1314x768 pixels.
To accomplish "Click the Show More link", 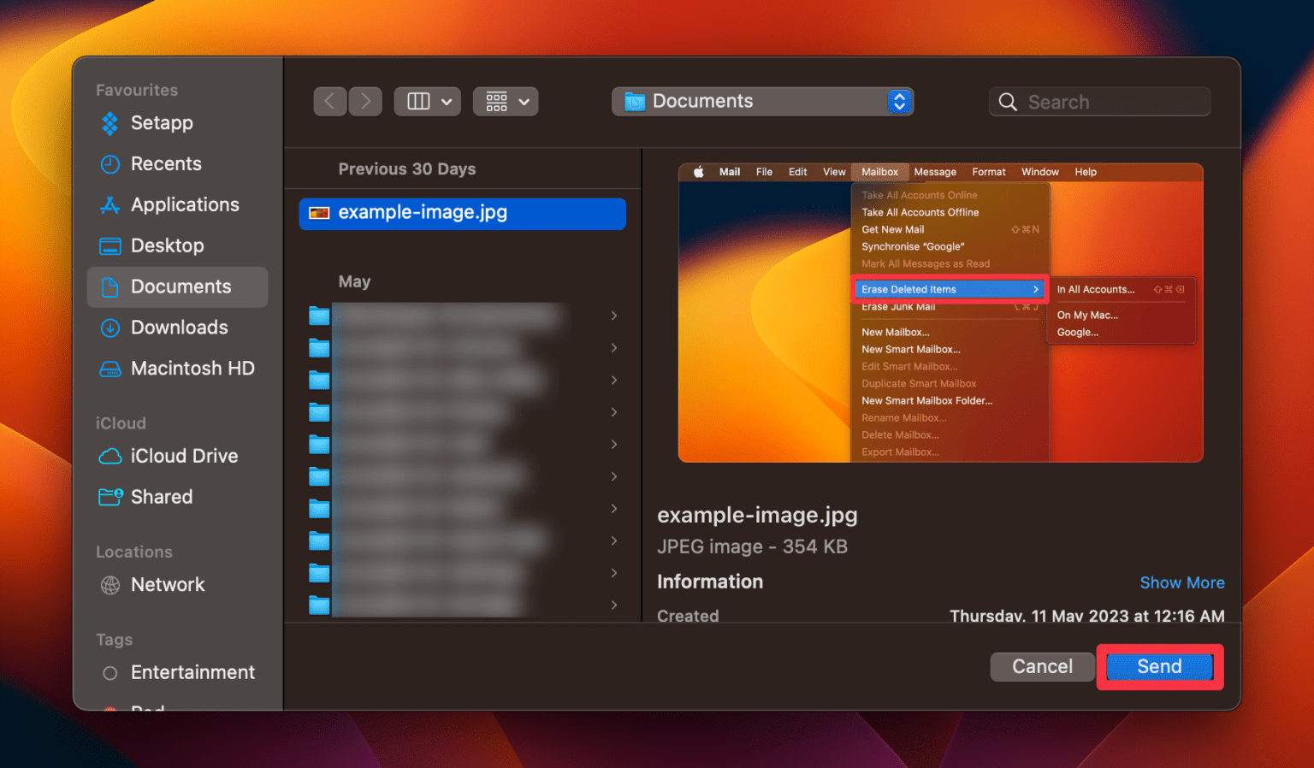I will point(1182,582).
